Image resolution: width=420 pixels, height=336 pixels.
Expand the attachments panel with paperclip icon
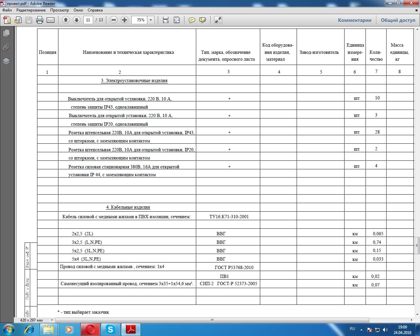[6, 47]
